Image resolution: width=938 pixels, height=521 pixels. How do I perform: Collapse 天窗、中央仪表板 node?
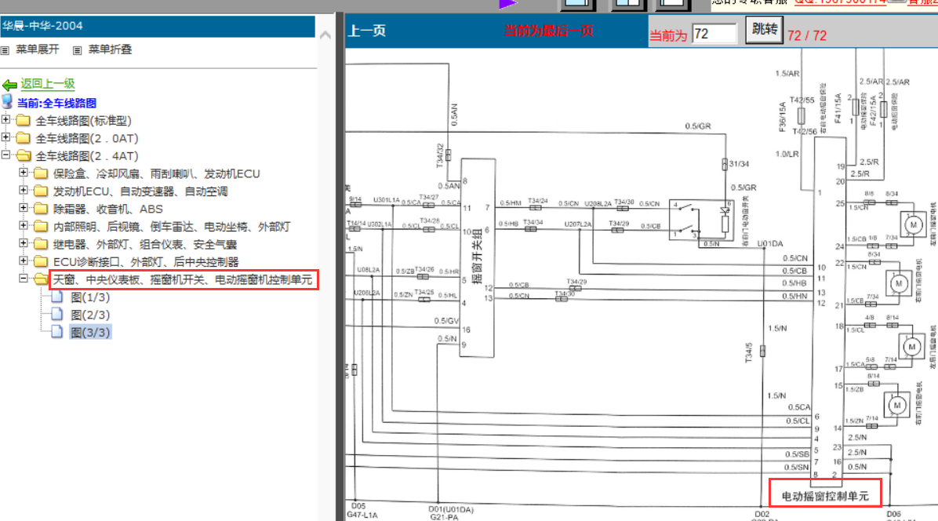24,278
